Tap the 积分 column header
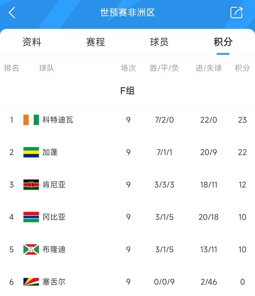The image size is (255, 296). (x=242, y=68)
